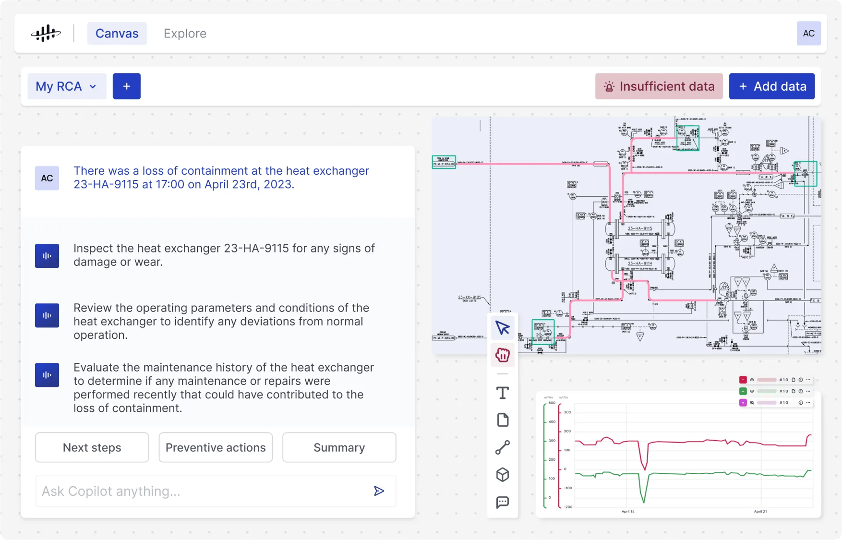Click the send arrow icon

pos(379,491)
